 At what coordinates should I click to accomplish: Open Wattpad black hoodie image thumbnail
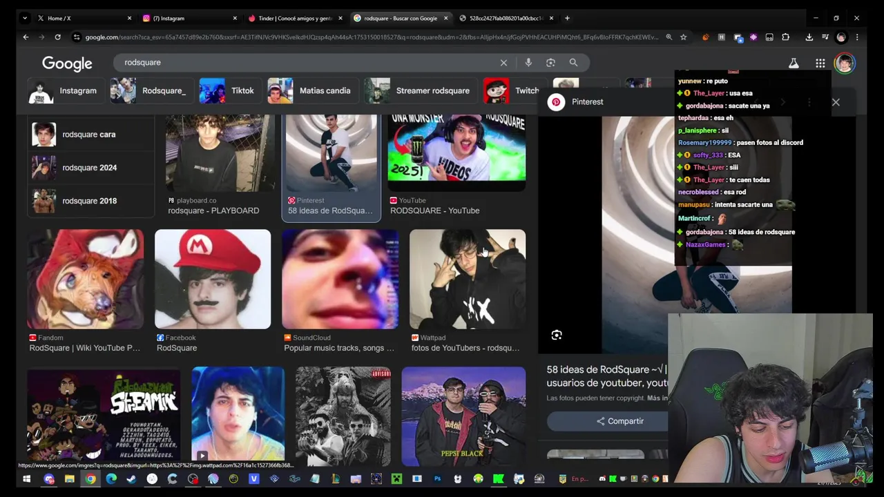click(468, 280)
